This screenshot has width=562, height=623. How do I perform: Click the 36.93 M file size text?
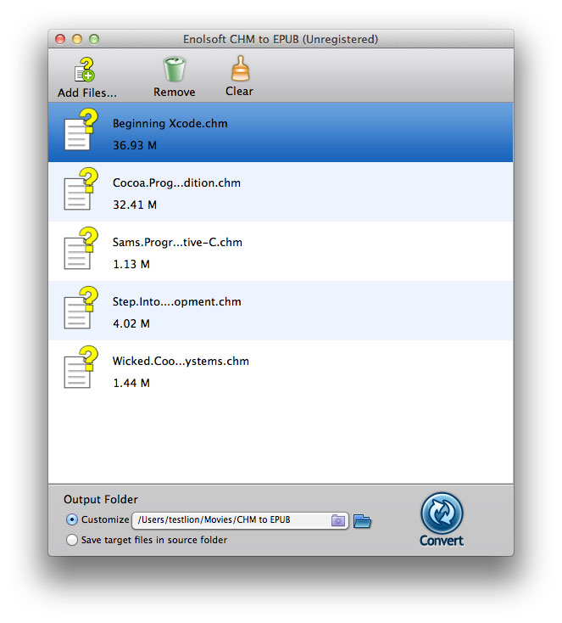point(135,145)
